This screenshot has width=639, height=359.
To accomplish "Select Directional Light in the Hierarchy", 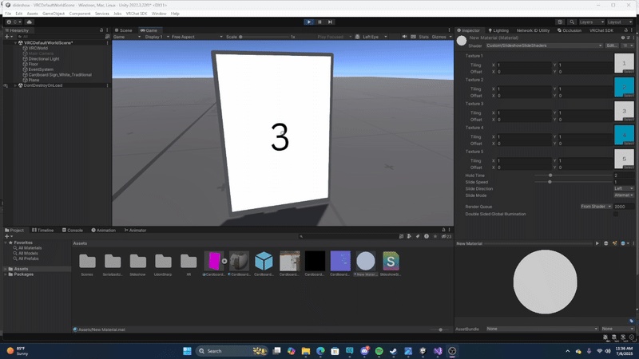I will click(44, 58).
